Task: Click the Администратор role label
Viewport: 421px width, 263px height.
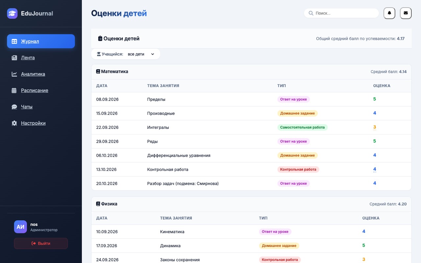Action: [44, 230]
